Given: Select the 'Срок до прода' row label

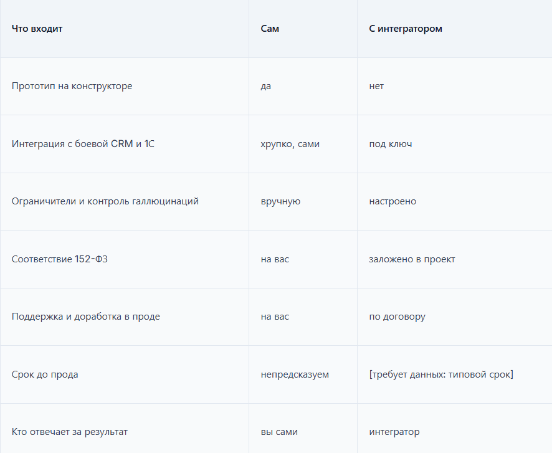Looking at the screenshot, I should [45, 374].
